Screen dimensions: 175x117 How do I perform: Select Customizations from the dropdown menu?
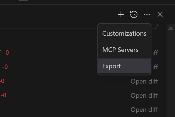click(x=124, y=34)
